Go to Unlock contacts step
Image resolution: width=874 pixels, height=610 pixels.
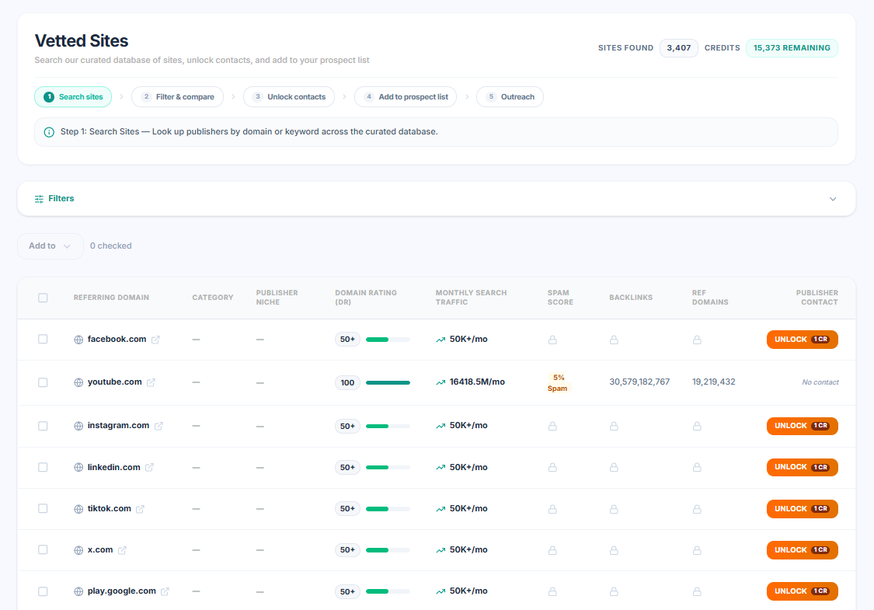coord(289,97)
